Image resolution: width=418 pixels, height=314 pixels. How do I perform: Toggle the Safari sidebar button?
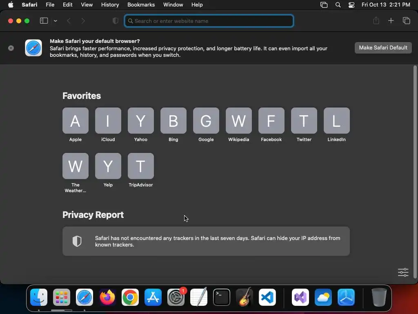pos(44,20)
